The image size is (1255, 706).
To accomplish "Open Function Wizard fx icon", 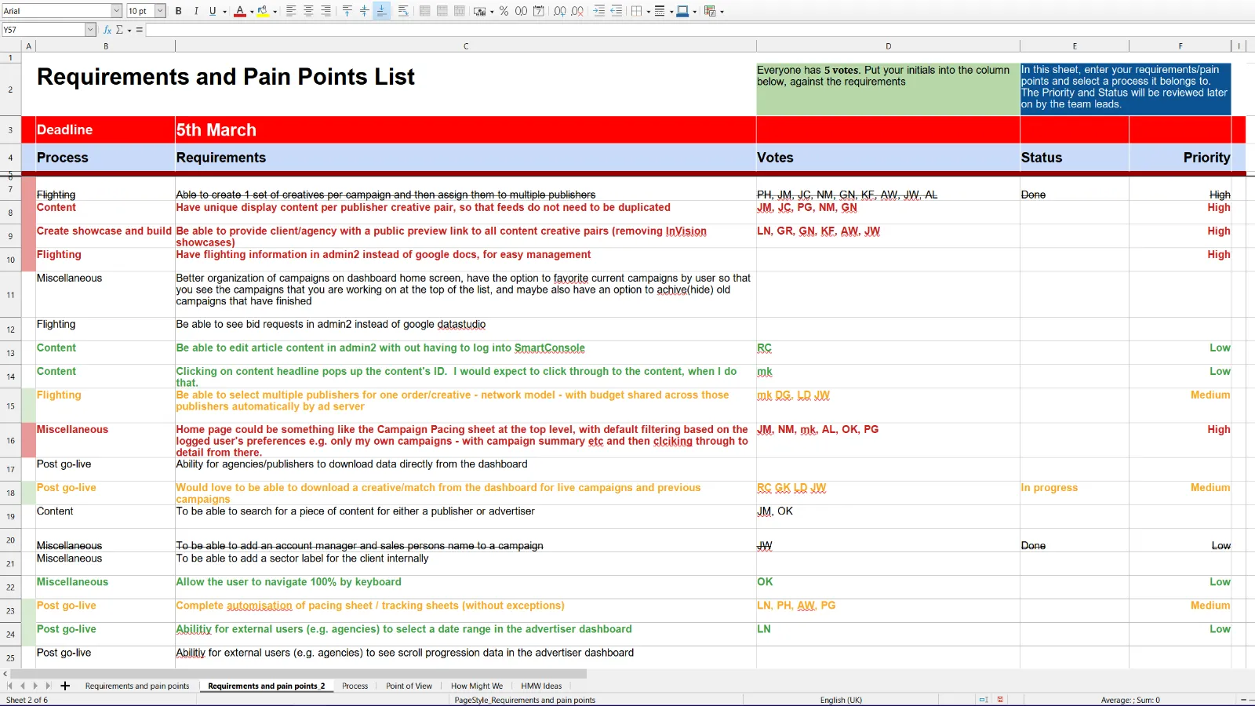I will point(107,30).
